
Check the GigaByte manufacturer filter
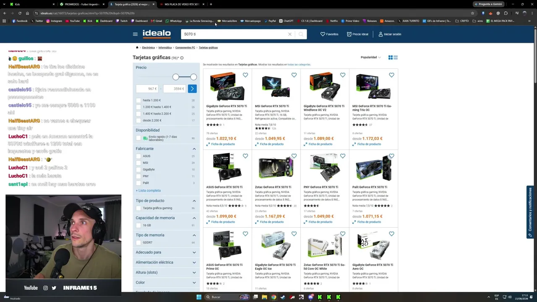click(x=138, y=169)
